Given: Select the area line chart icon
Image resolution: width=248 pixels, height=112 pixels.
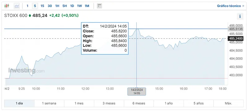Looking at the screenshot, I should point(17,6).
